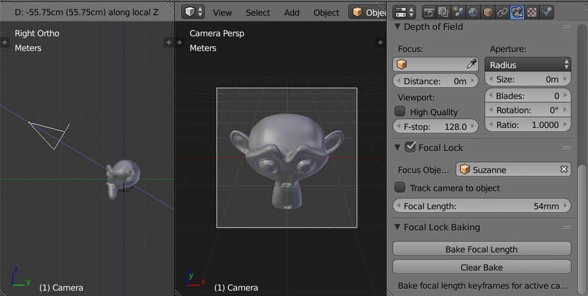Screen dimensions: 588x296
Task: Click the 'Bake focal length keyframes' description text
Action: coord(483,286)
